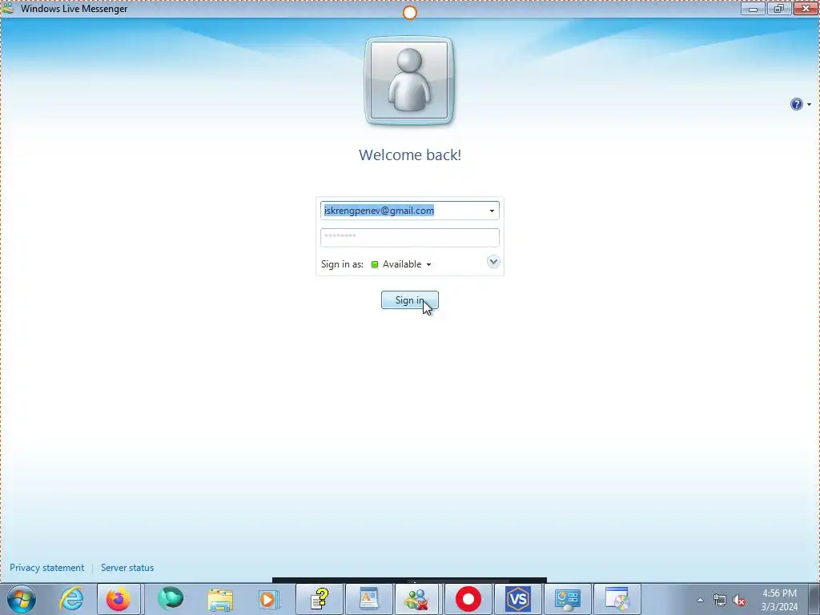Open the disc installer window taskbar icon

pyautogui.click(x=617, y=599)
